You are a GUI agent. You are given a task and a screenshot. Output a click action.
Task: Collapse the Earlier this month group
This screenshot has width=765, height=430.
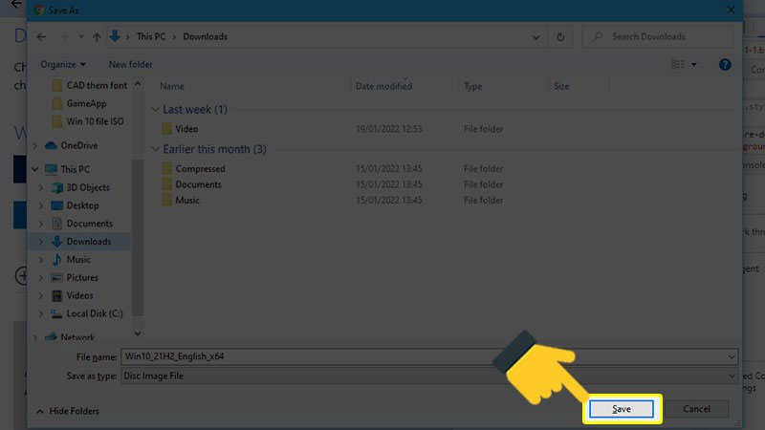[156, 150]
